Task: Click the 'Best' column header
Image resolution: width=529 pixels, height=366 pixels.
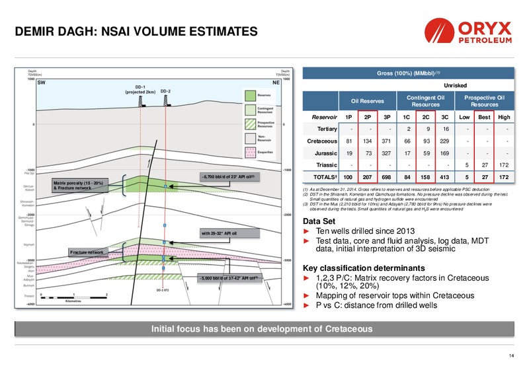Action: coord(484,117)
